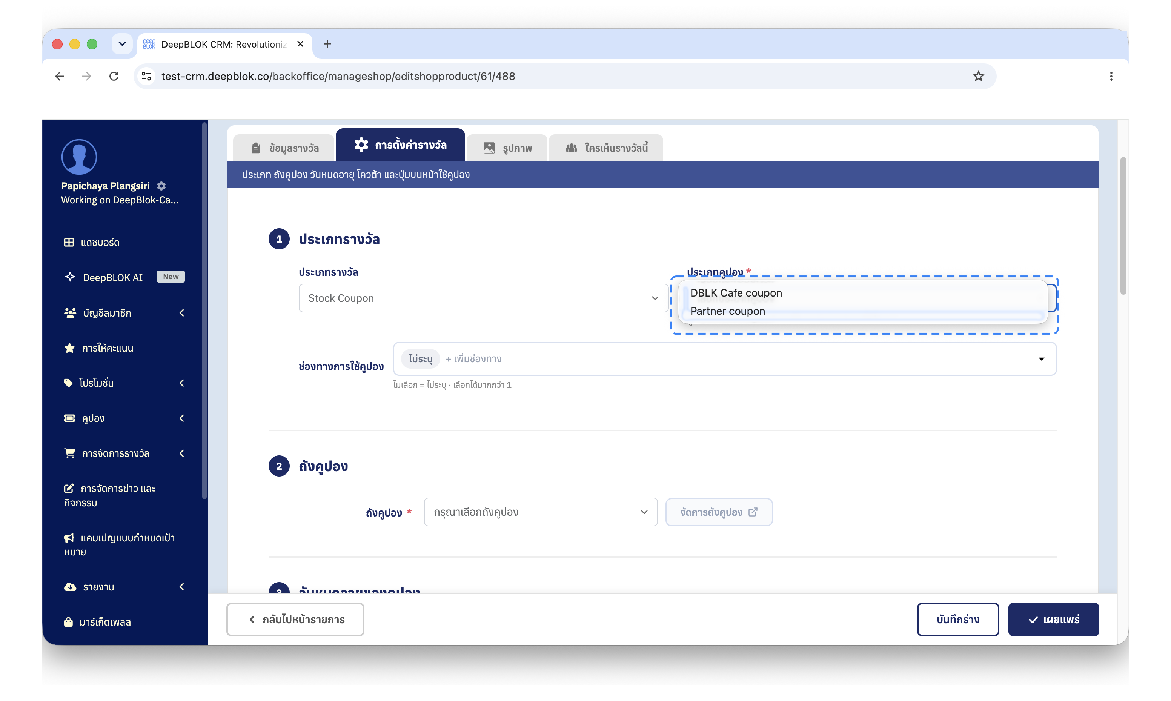Click the เพิ่มช่องทาง input field
This screenshot has height=701, width=1171.
pos(473,358)
